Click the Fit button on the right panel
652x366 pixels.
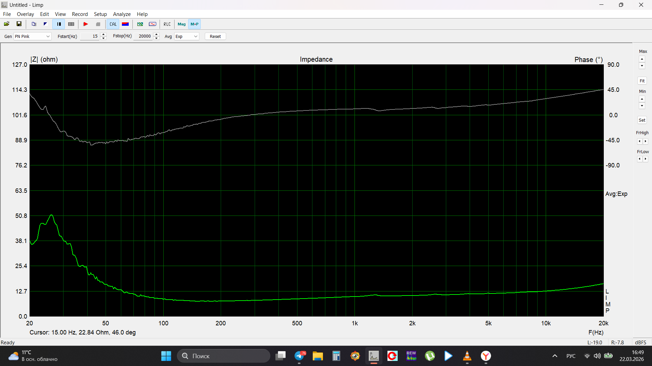coord(642,81)
